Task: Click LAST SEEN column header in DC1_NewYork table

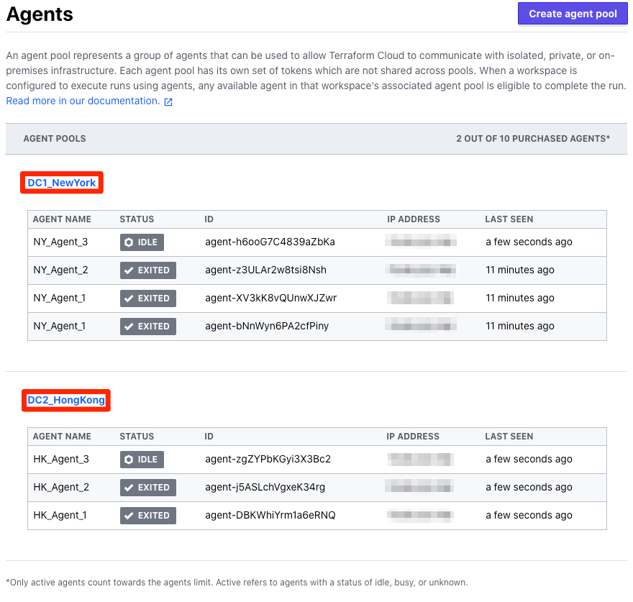Action: pyautogui.click(x=509, y=219)
